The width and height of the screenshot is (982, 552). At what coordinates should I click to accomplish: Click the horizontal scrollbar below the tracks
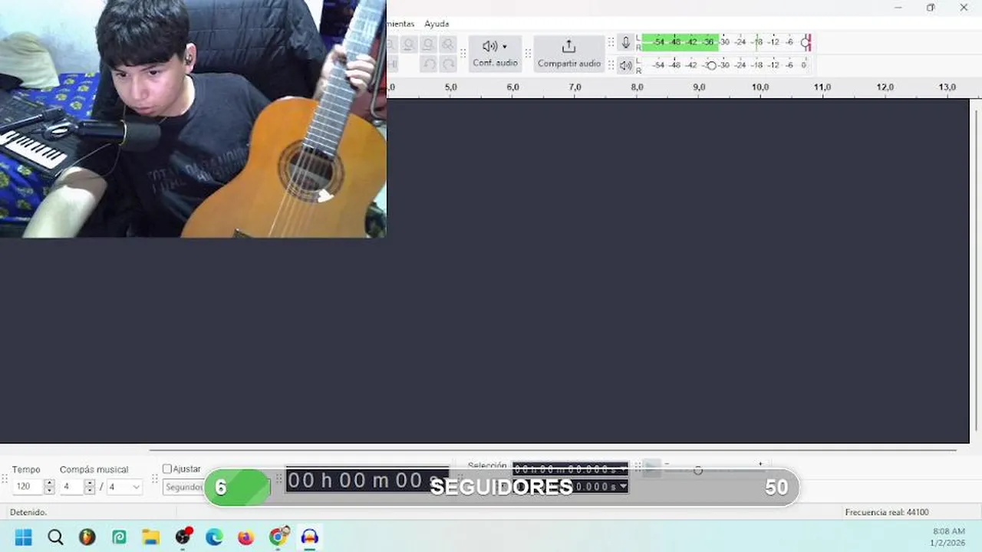click(552, 450)
